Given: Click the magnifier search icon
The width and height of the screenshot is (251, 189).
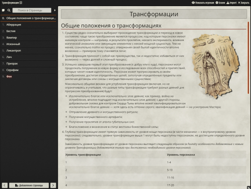Looking at the screenshot, I should click(9, 10).
